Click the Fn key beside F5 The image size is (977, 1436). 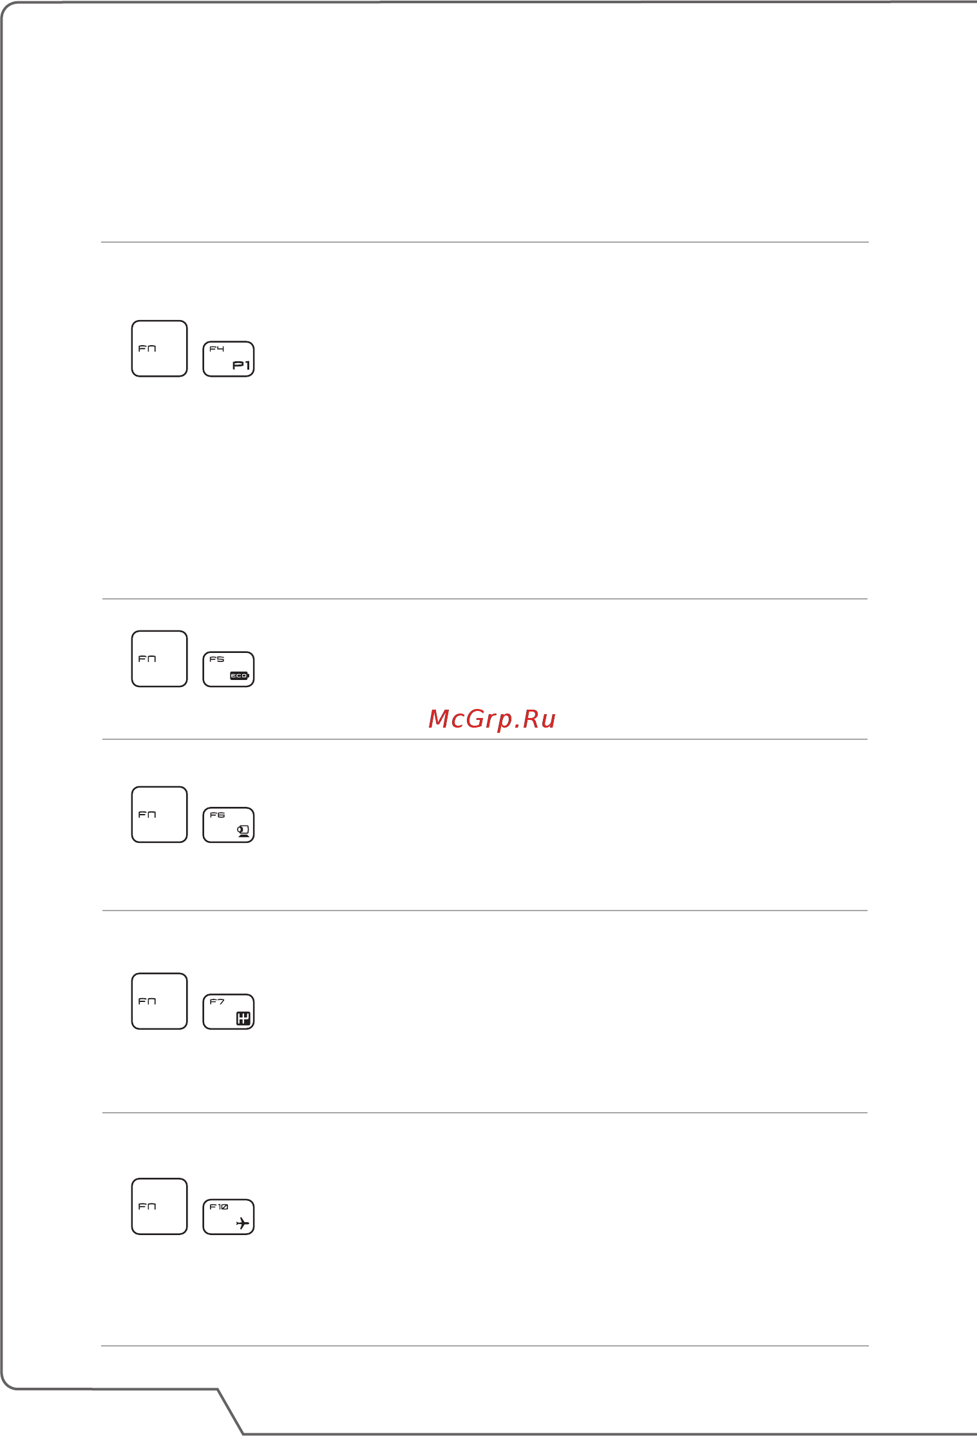[160, 659]
